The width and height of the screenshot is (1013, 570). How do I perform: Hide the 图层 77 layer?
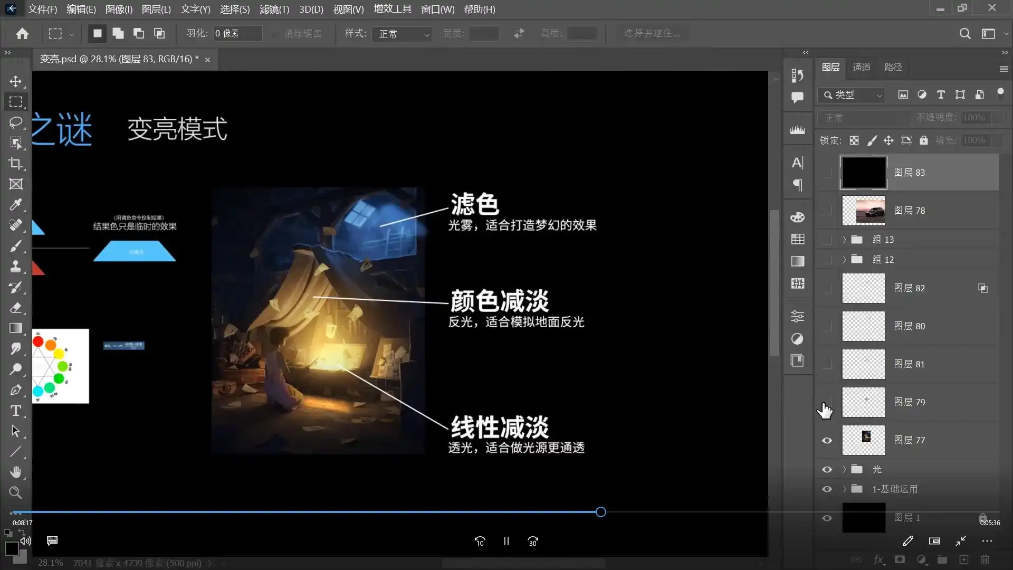827,440
